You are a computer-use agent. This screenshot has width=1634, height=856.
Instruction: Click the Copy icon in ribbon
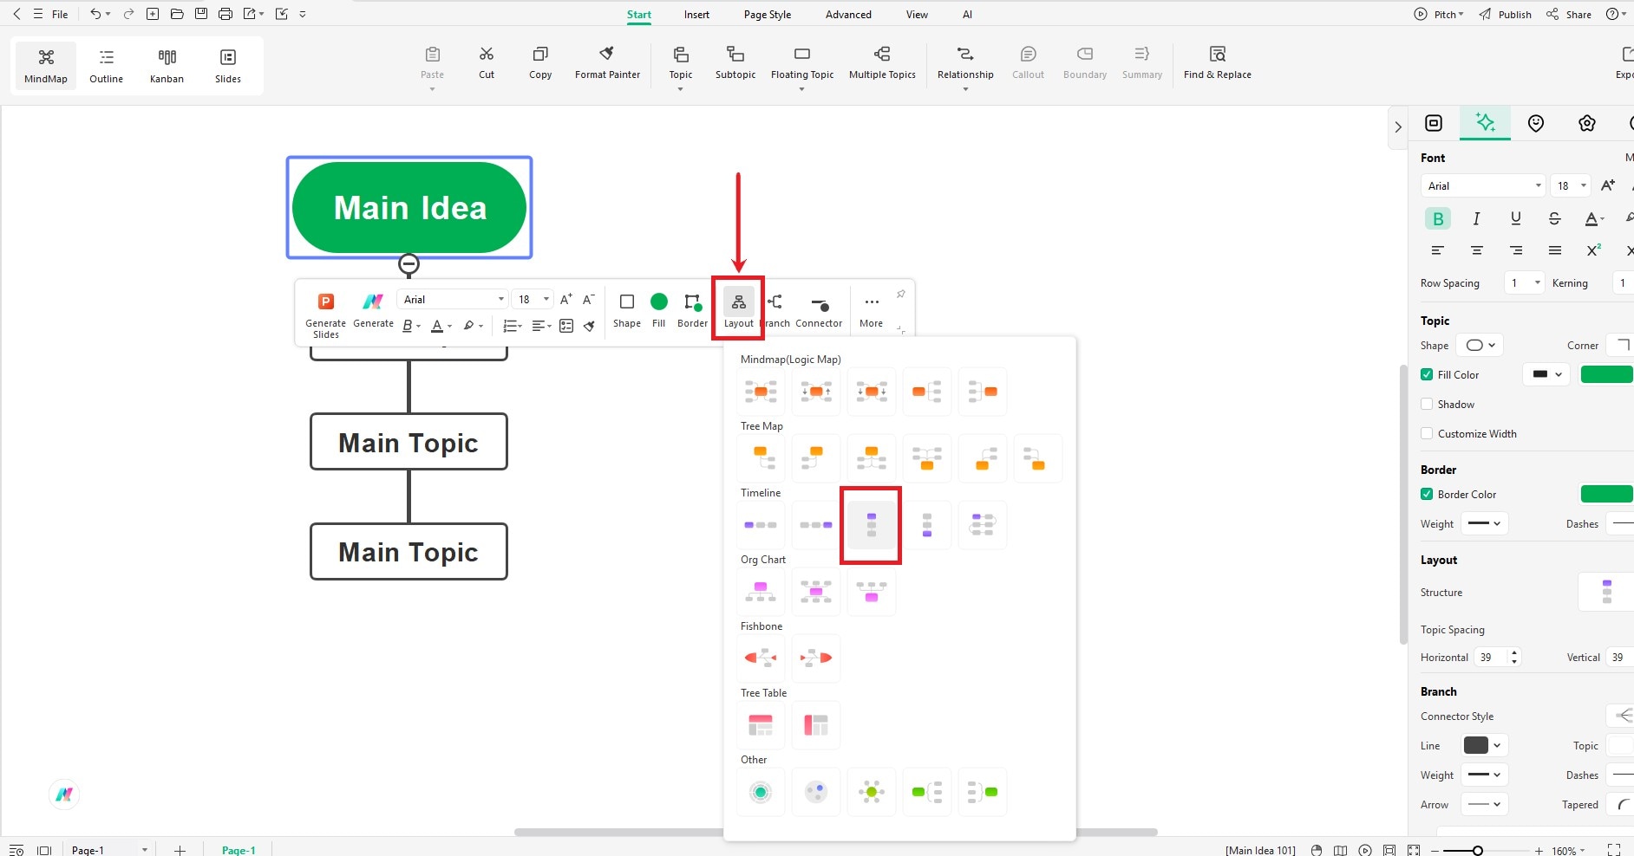click(x=540, y=62)
